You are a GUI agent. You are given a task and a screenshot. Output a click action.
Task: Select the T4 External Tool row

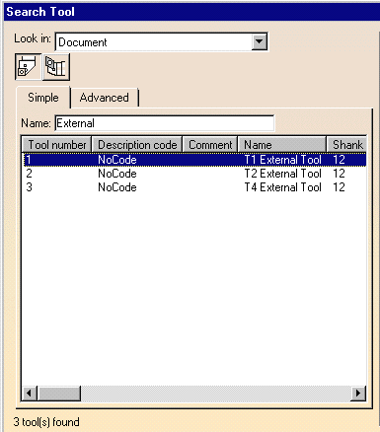pos(194,187)
